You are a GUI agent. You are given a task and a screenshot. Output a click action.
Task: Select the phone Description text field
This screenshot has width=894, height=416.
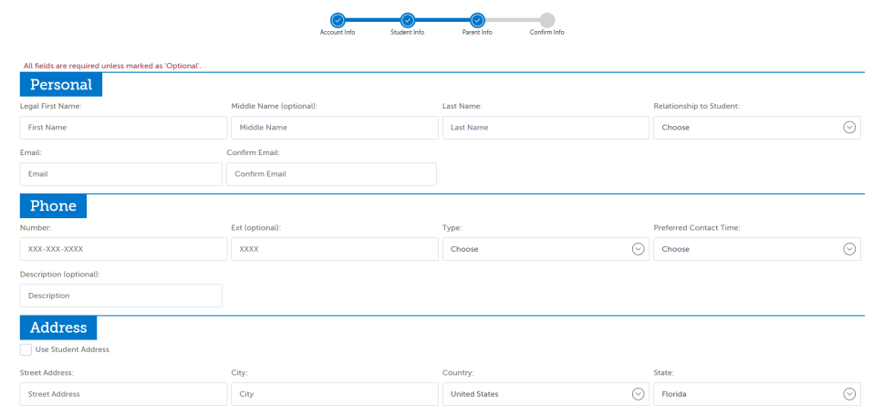point(120,296)
